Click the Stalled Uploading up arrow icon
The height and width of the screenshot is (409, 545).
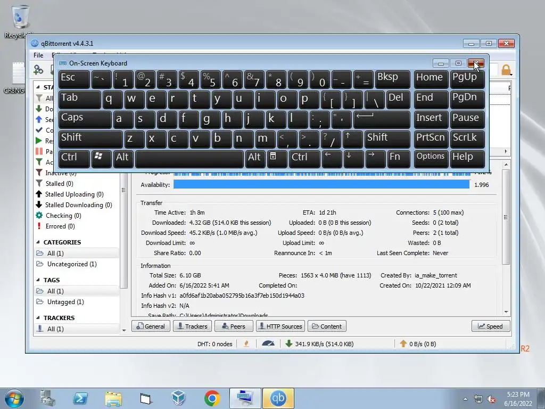coord(39,194)
